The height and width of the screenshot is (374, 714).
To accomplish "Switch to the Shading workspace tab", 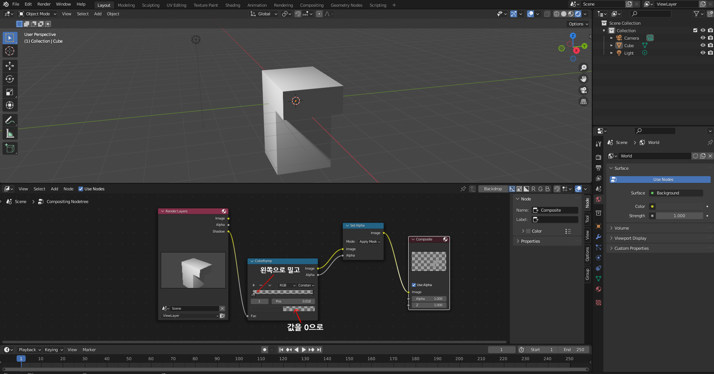I will pos(233,5).
